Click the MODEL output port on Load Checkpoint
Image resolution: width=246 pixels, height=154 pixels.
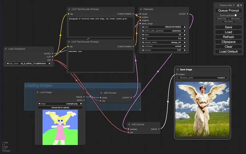pyautogui.click(x=52, y=54)
